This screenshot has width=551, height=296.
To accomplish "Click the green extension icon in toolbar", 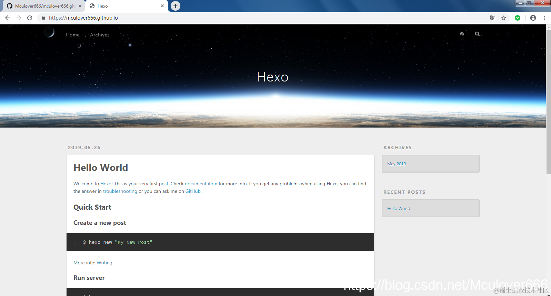I will 518,18.
